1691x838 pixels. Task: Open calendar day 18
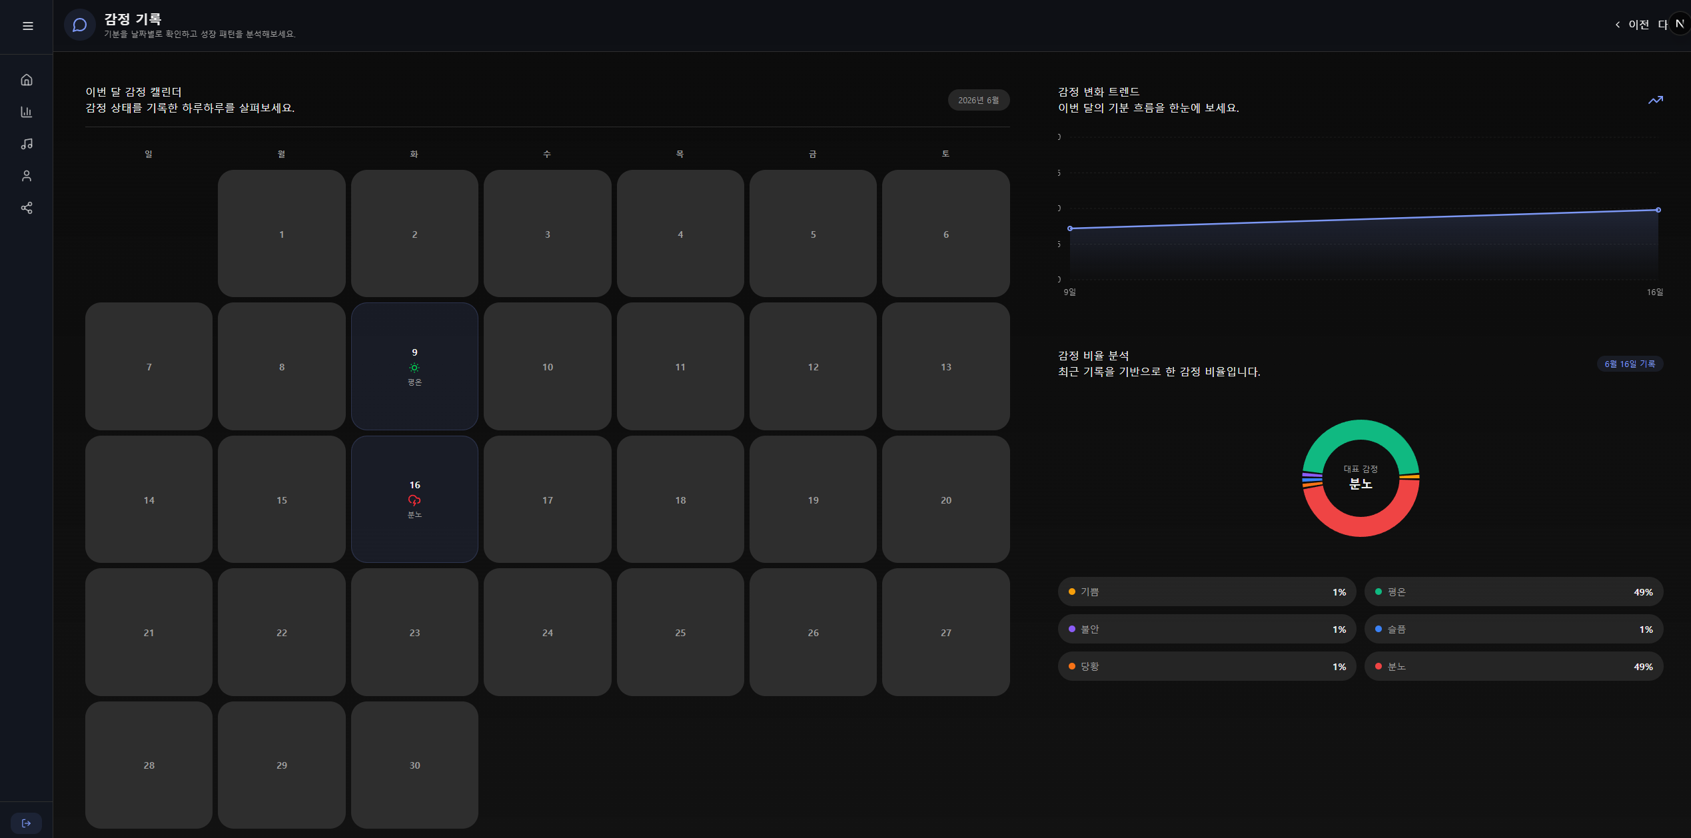click(x=680, y=499)
